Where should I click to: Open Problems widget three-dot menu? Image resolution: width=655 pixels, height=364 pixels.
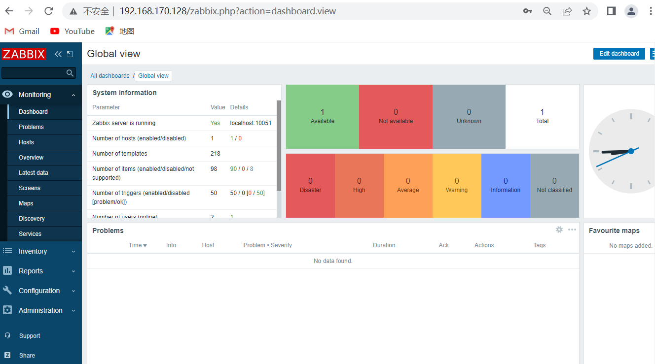572,230
